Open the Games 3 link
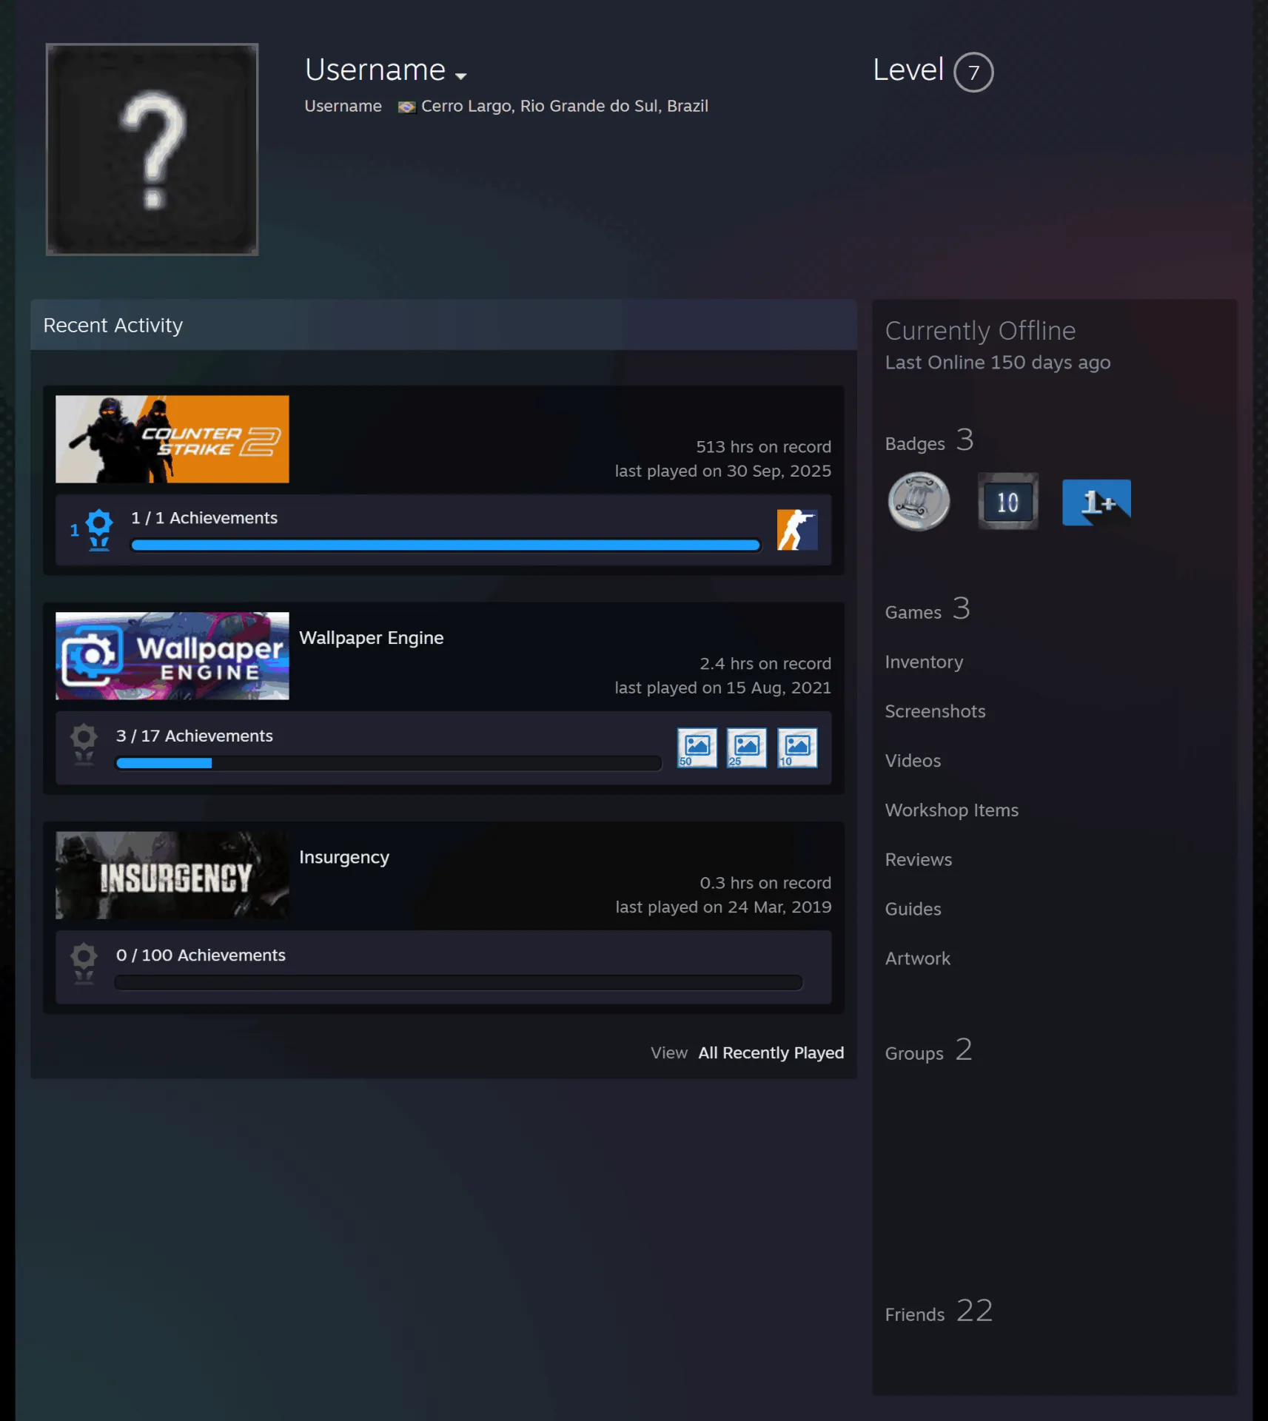The width and height of the screenshot is (1268, 1421). pos(927,610)
